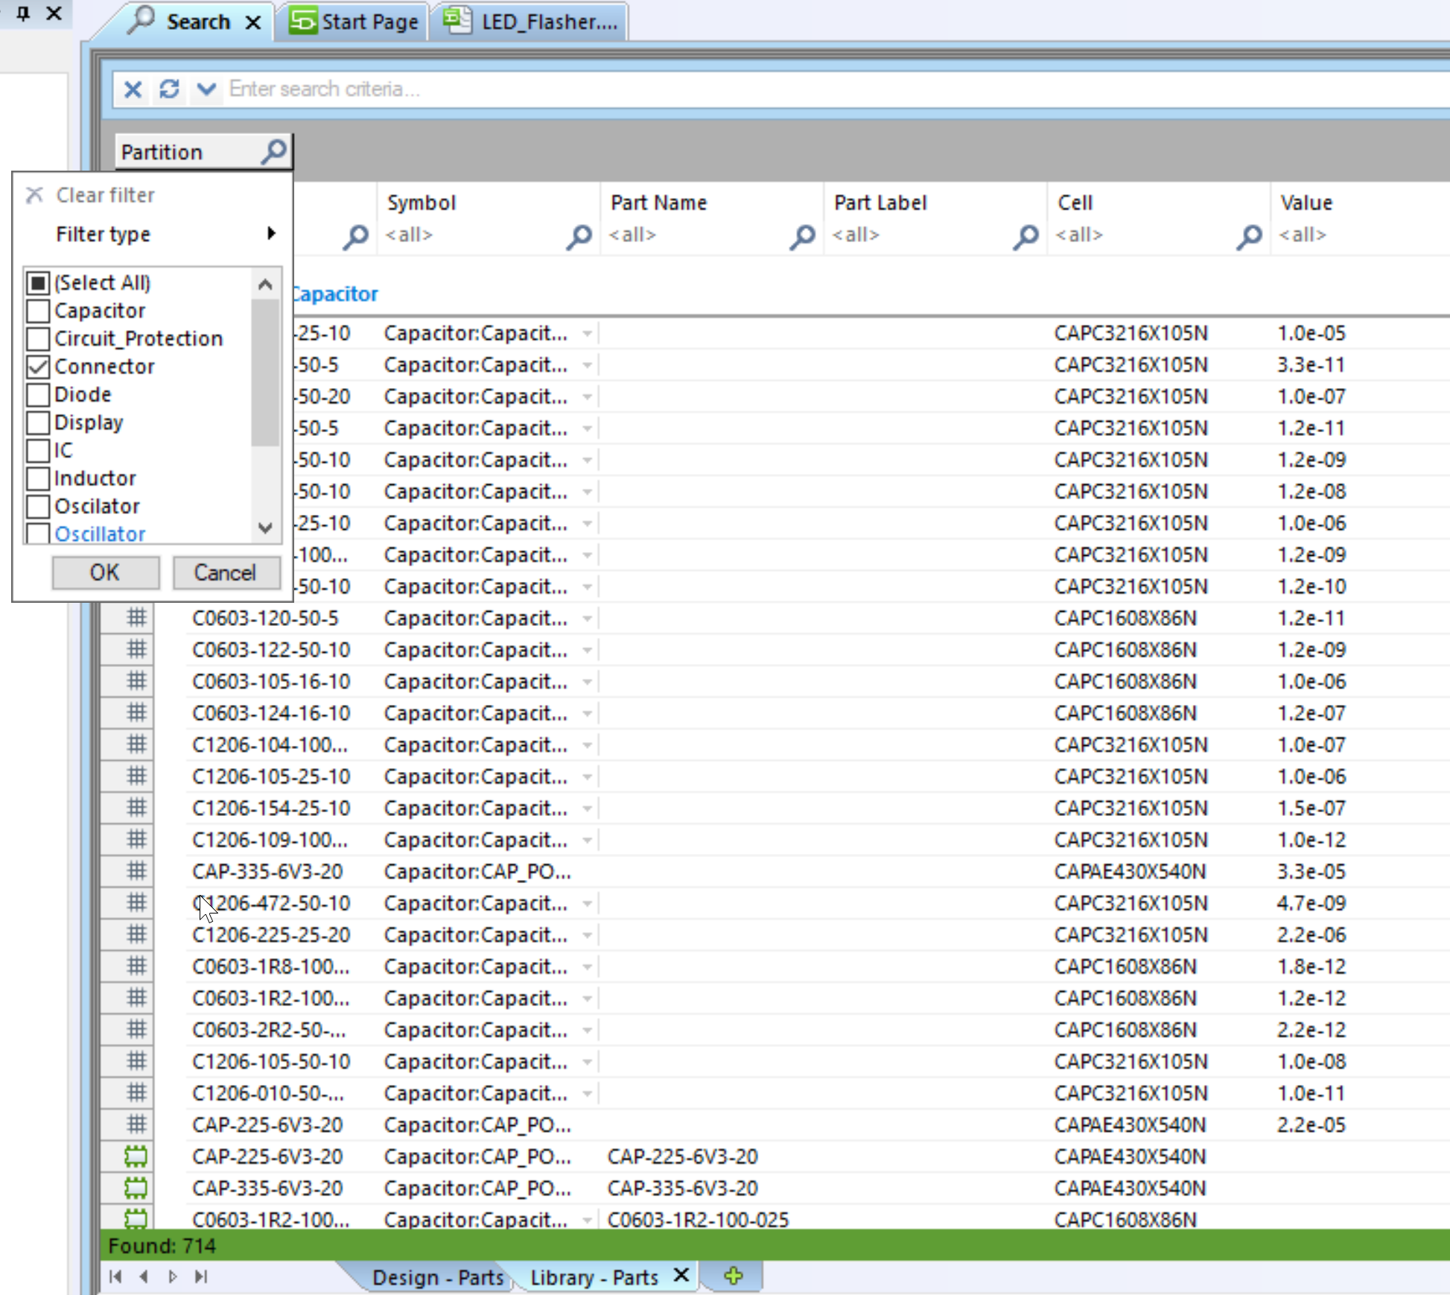Refresh the search results

tap(169, 89)
